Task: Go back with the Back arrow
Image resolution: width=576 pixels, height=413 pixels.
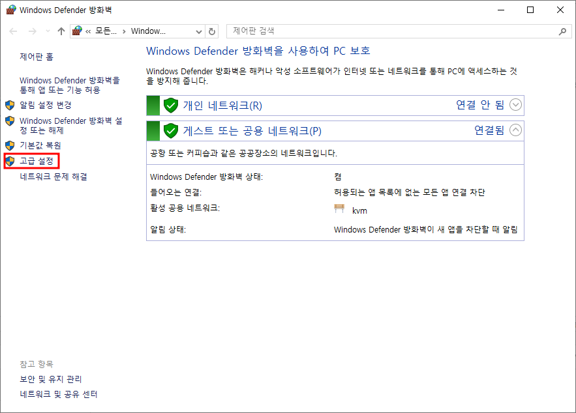Action: (13, 31)
